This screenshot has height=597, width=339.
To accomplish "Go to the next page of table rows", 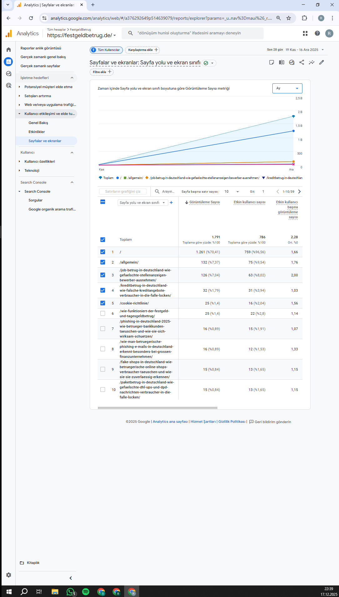I will pos(299,192).
